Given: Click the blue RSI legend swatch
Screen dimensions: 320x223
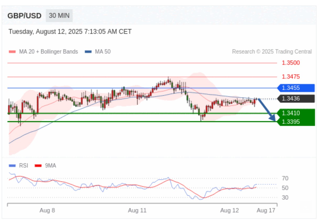Looking at the screenshot, I should [x=12, y=166].
